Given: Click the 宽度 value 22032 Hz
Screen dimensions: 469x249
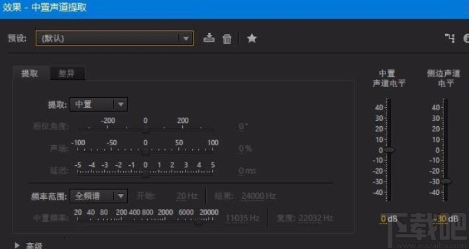Looking at the screenshot, I should point(316,218).
